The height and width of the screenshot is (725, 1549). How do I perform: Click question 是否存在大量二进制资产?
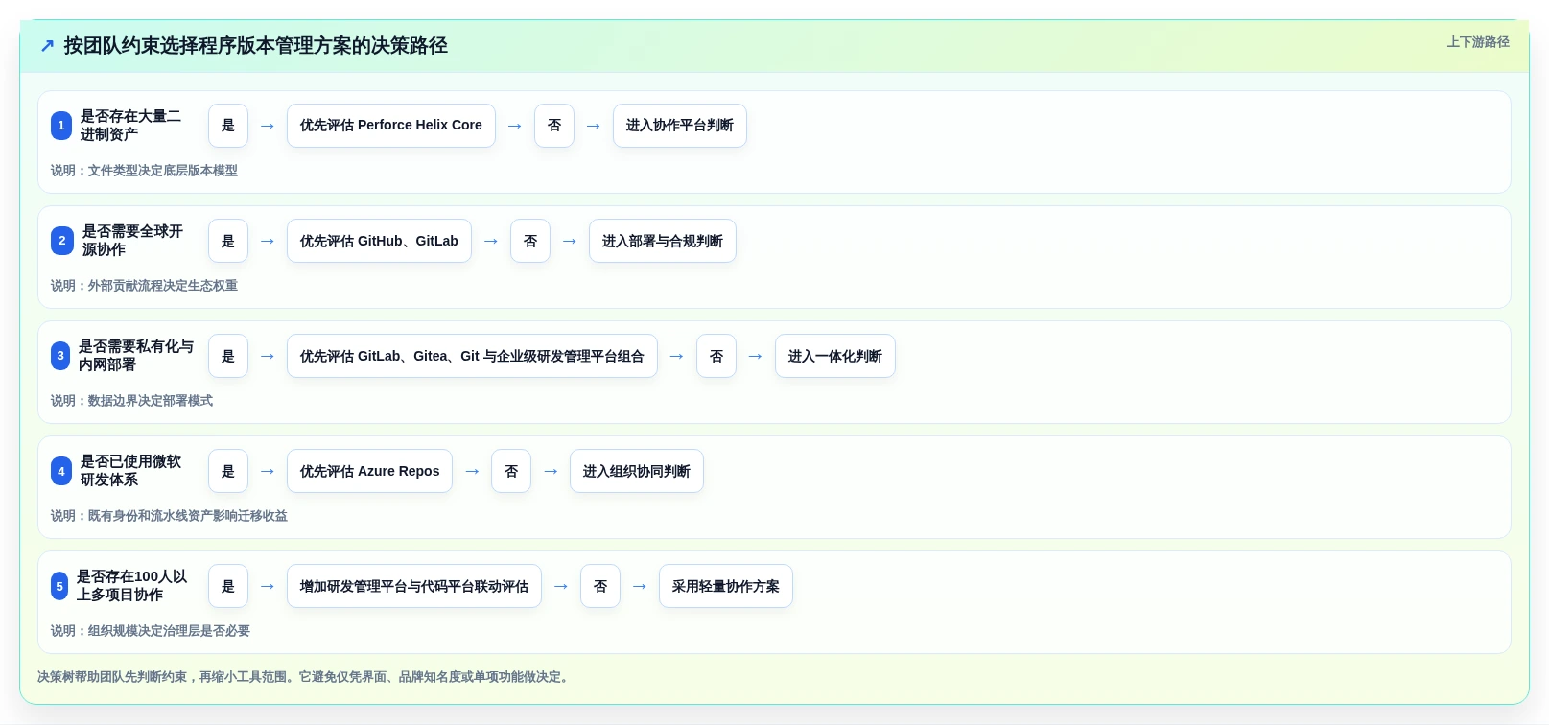(130, 126)
